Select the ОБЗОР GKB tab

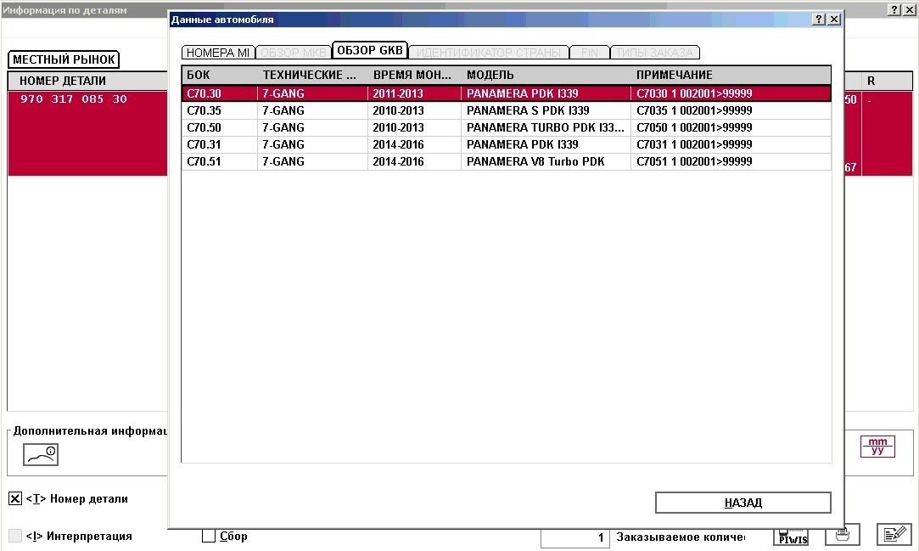click(370, 50)
